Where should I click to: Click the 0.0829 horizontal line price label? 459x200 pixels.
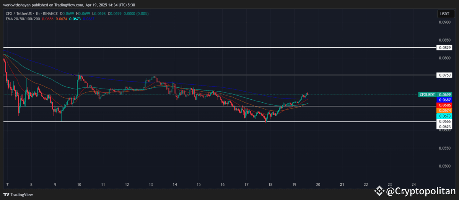coord(445,48)
